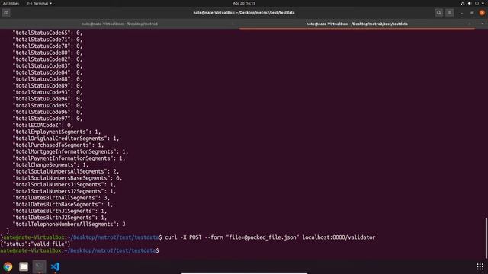The height and width of the screenshot is (274, 488).
Task: Click the totalSocialNumbersJ1Segments line
Action: point(64,184)
